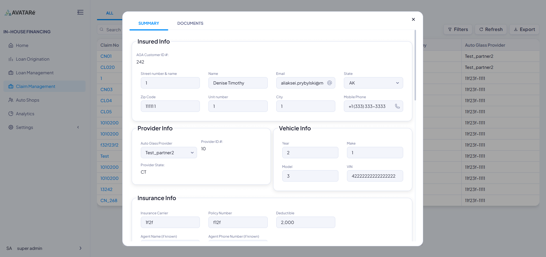Select the Summary tab
Viewport: 546px width, 257px height.
tap(149, 23)
